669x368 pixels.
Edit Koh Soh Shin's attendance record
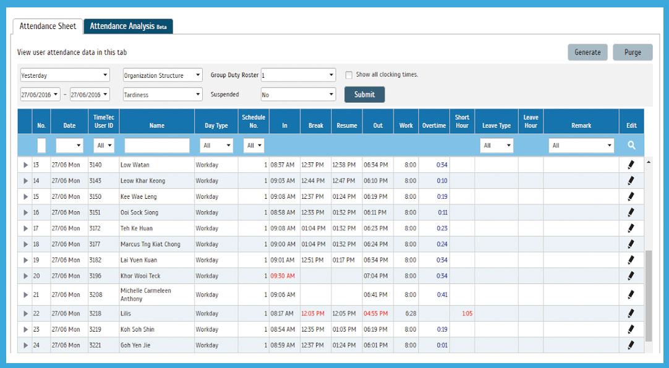[x=631, y=329]
